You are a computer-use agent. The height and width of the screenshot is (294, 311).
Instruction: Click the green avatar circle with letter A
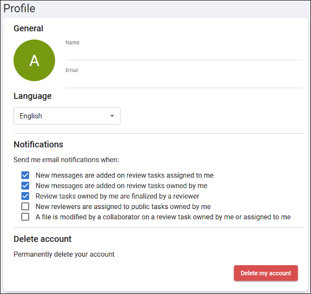(x=34, y=60)
